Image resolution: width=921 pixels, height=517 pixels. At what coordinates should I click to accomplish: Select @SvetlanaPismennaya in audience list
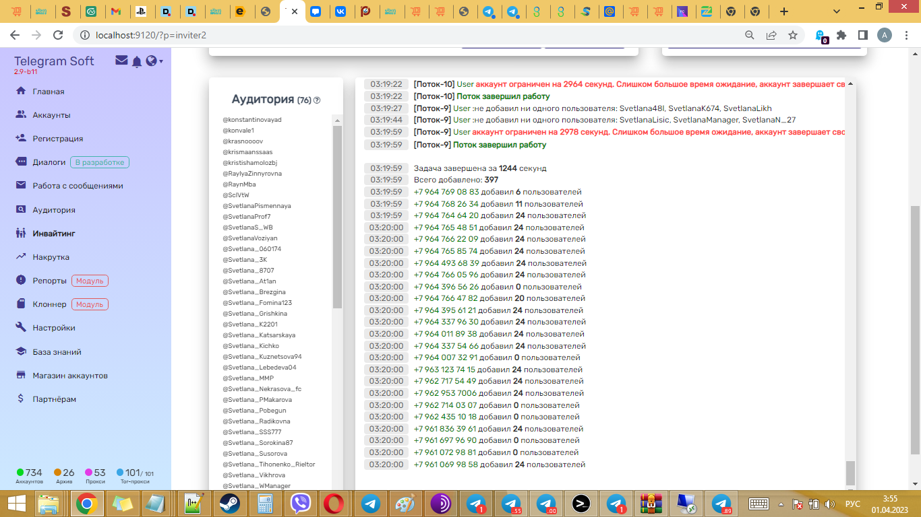pos(257,205)
